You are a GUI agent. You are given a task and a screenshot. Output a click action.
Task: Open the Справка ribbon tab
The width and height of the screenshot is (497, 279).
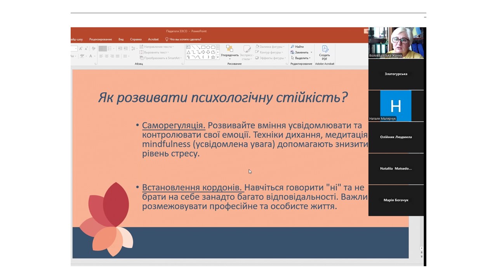tap(136, 39)
